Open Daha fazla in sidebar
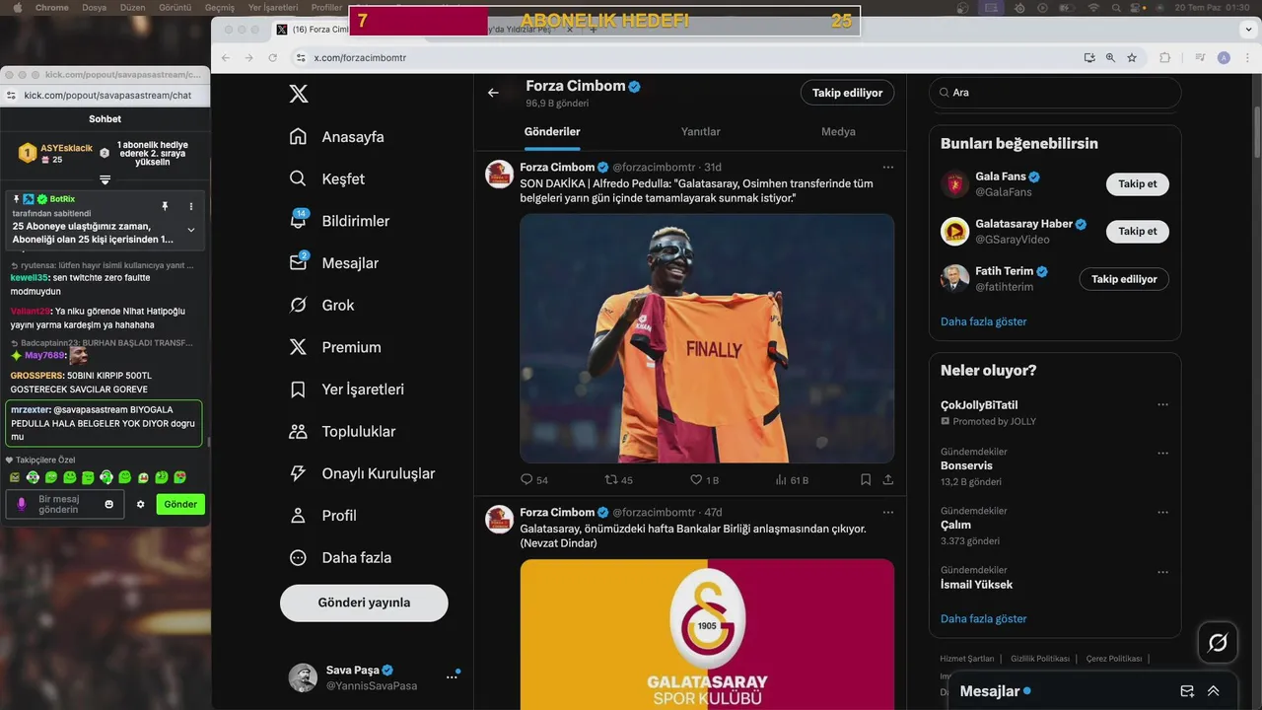Image resolution: width=1262 pixels, height=710 pixels. pos(340,557)
